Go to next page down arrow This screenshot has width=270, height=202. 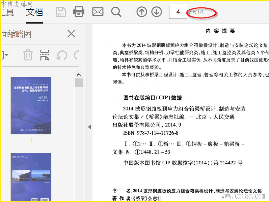157,12
